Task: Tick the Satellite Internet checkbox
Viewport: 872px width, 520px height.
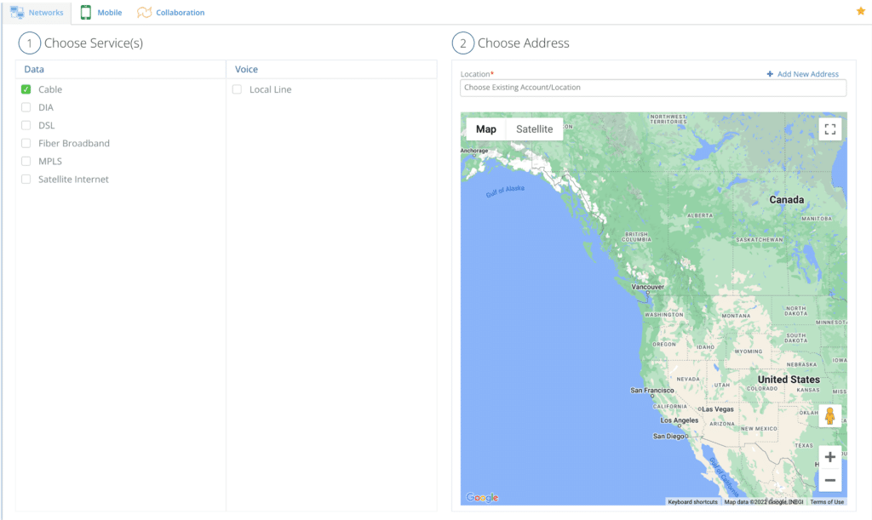Action: point(26,179)
